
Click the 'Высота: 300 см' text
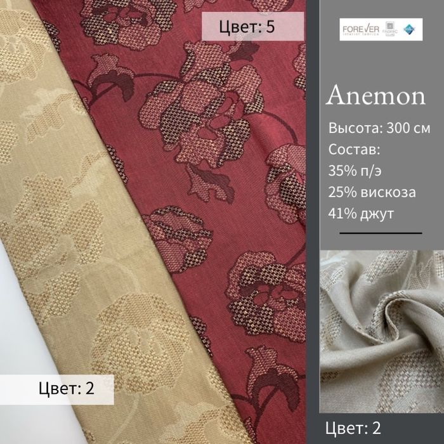click(379, 128)
